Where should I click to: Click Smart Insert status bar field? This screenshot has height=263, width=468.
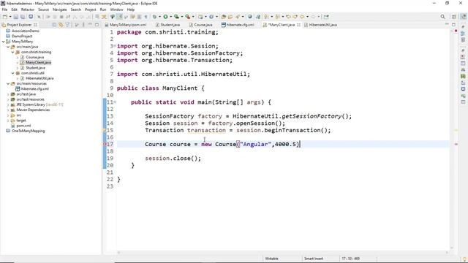[x=314, y=259]
